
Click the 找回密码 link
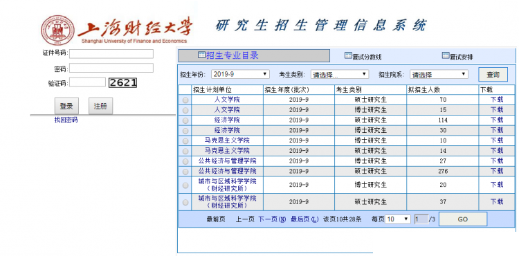tap(66, 120)
